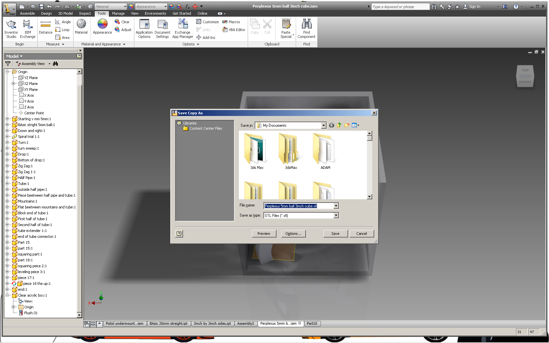This screenshot has width=549, height=343.
Task: Open the Save in location dropdown
Action: pyautogui.click(x=324, y=125)
